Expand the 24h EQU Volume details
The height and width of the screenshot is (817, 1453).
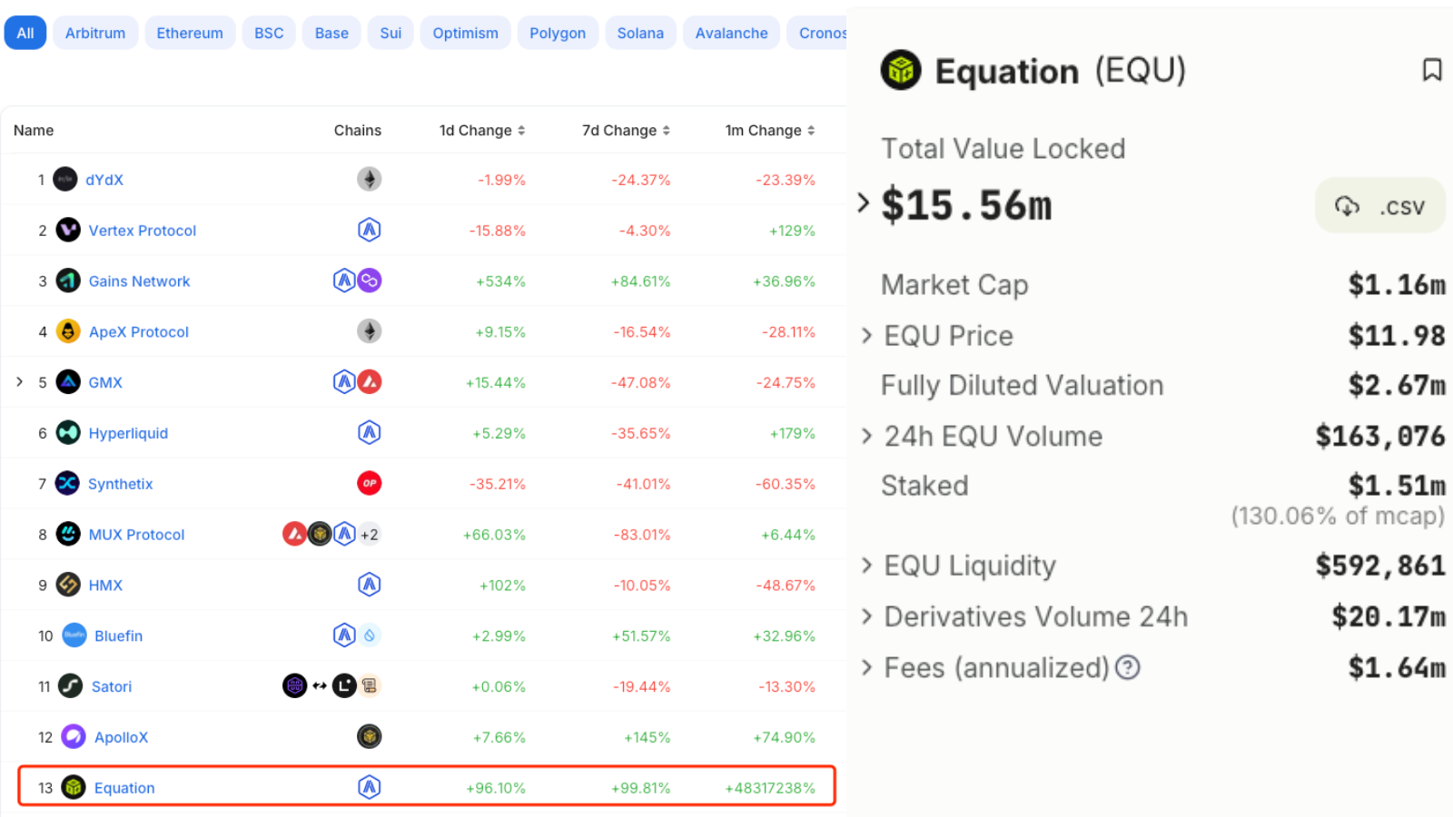pos(866,437)
